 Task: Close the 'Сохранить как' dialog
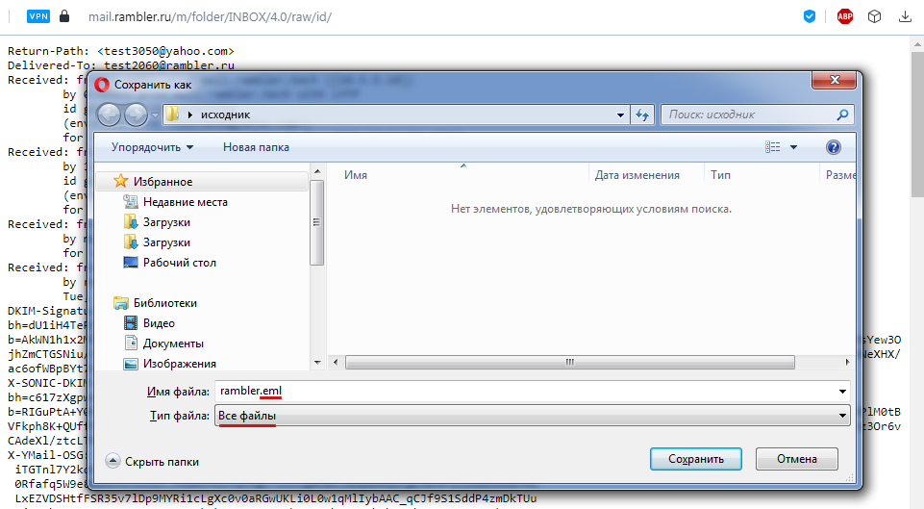(834, 80)
